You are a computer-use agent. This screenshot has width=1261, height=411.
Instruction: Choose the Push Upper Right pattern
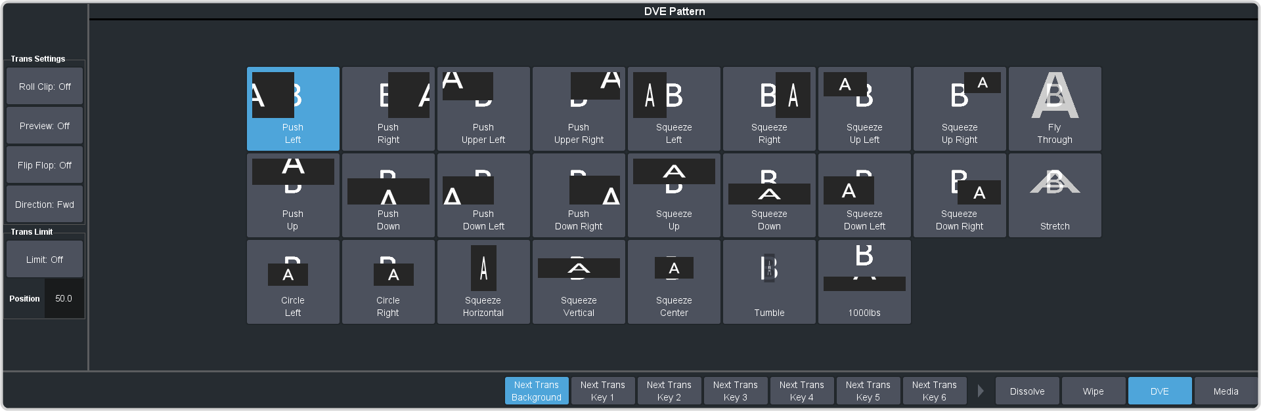[579, 109]
